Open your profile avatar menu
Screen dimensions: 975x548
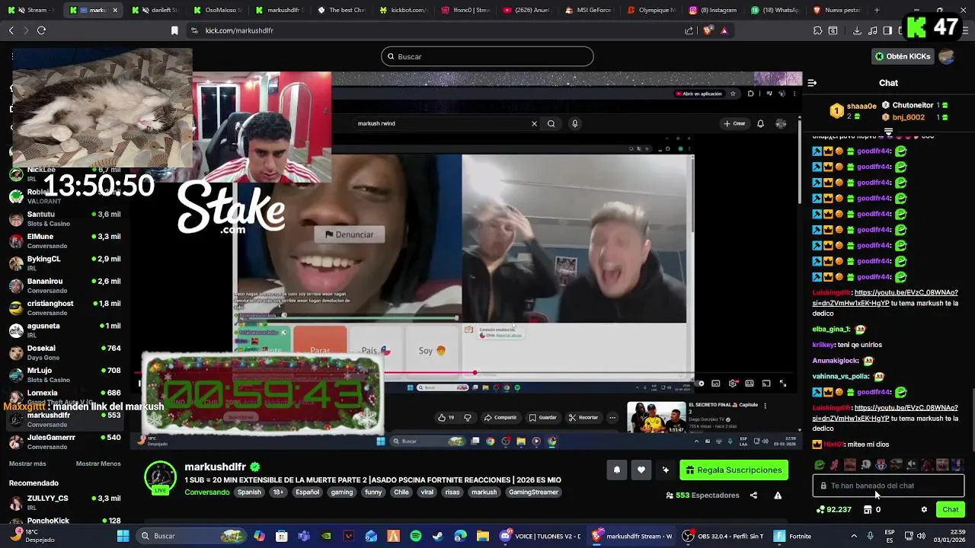[x=947, y=56]
